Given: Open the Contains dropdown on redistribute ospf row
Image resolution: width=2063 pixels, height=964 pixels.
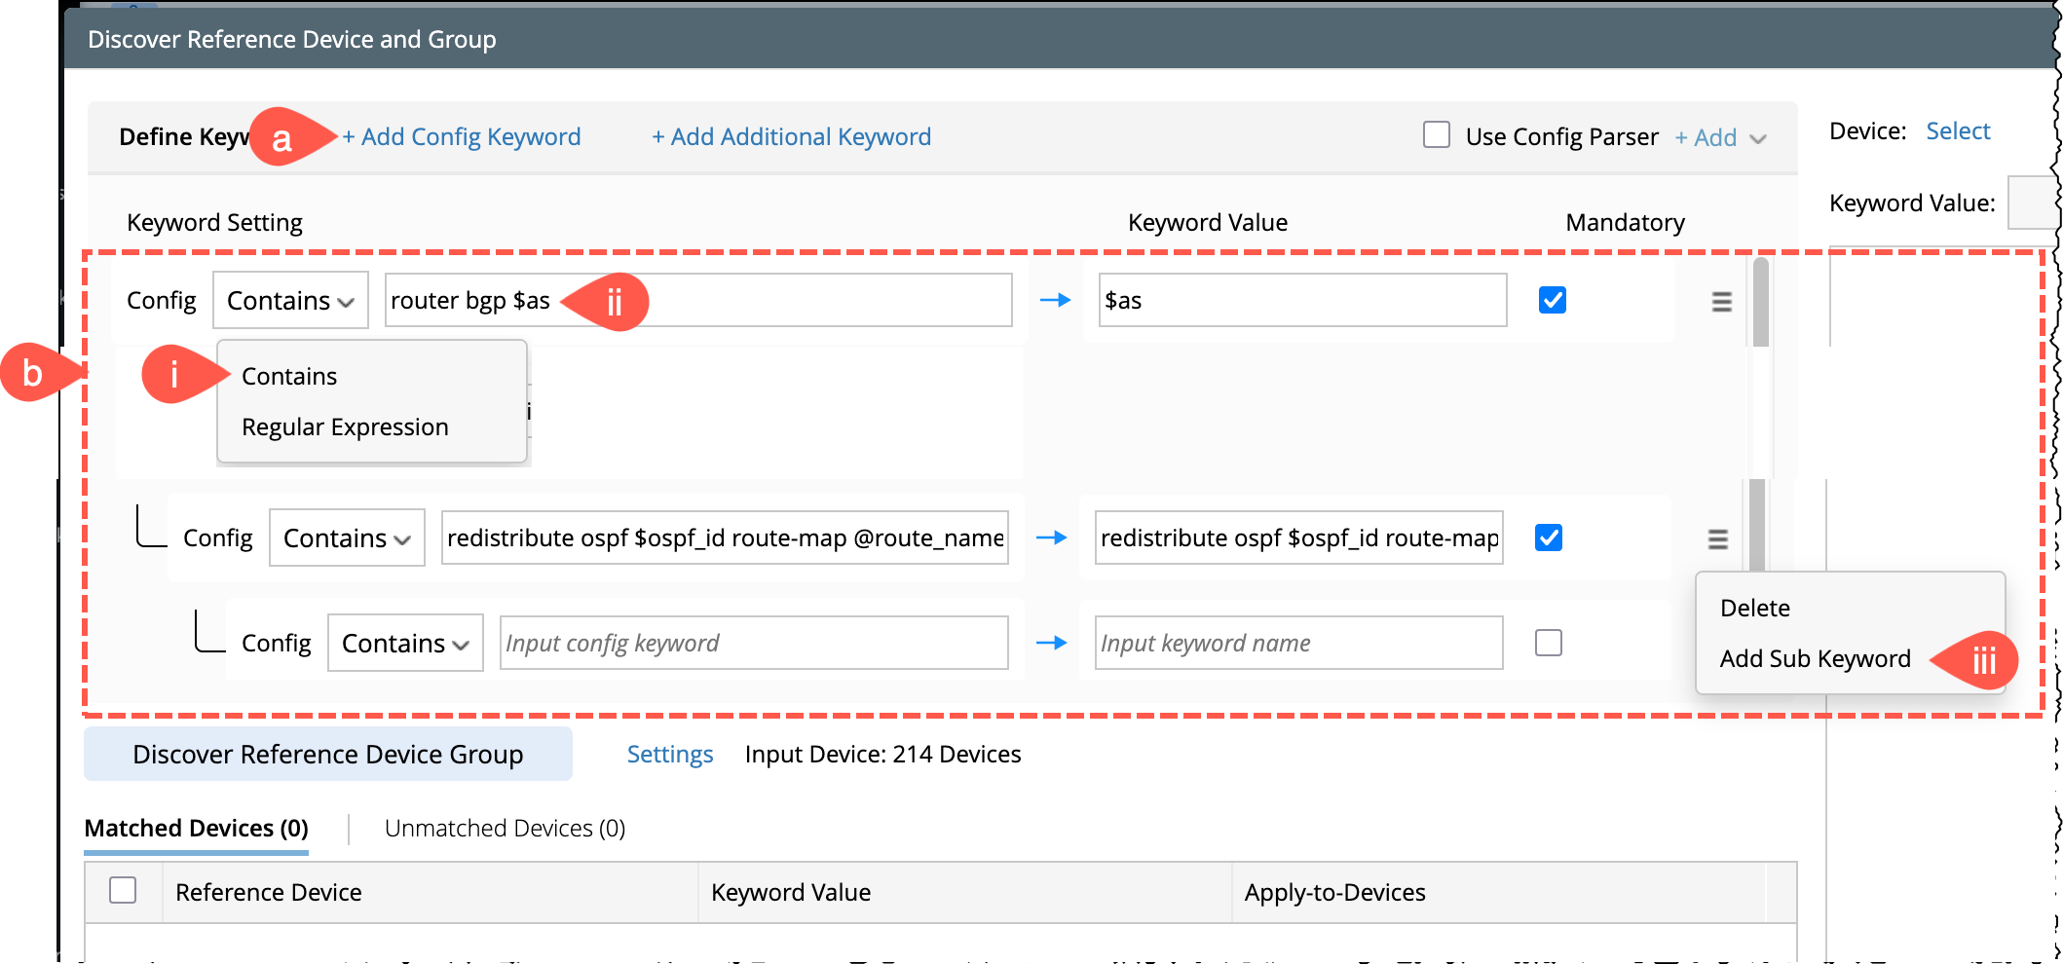Looking at the screenshot, I should pos(347,538).
